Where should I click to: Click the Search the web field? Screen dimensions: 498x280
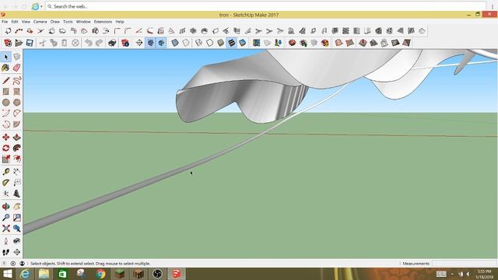[265, 6]
